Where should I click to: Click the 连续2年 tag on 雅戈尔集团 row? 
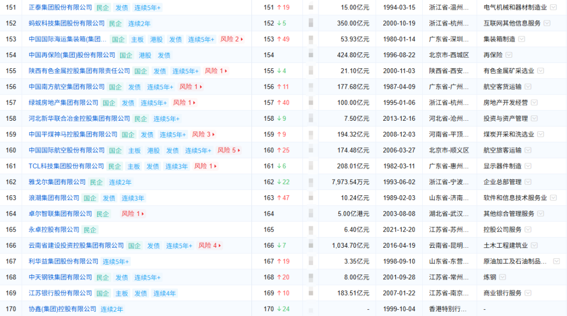[120, 182]
